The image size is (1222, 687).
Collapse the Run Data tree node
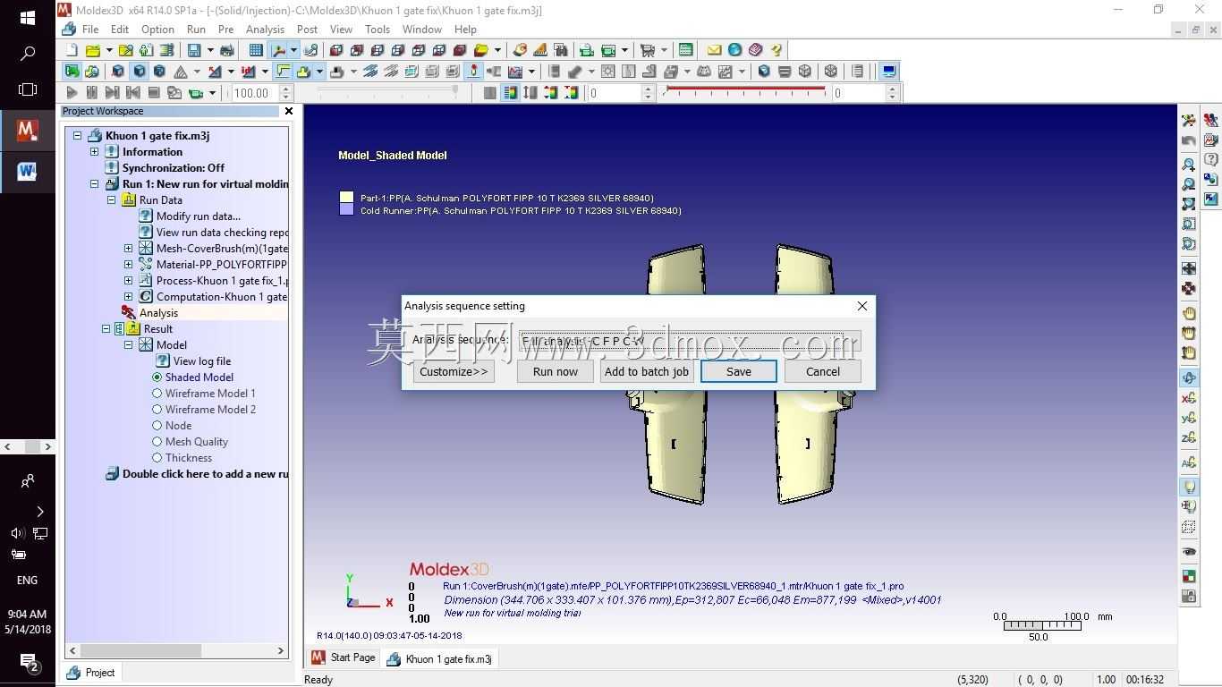click(x=111, y=200)
